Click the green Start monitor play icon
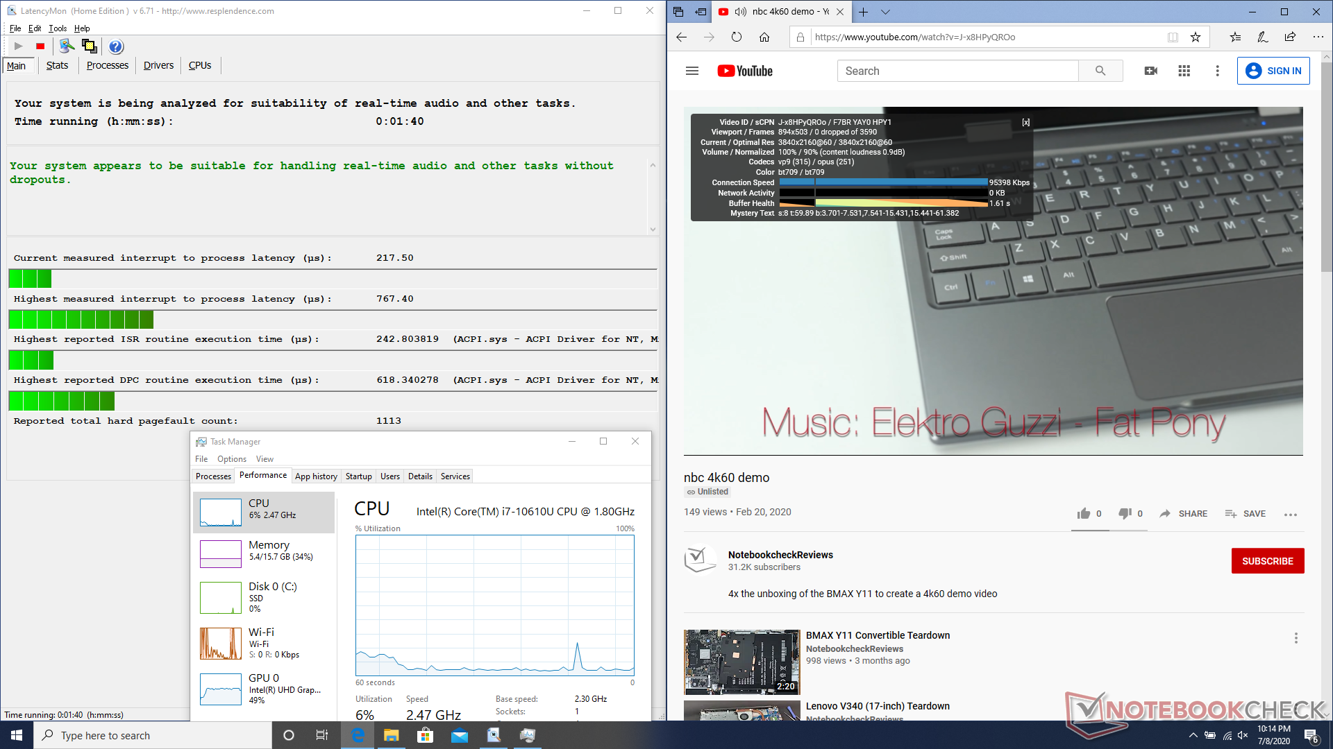 point(19,46)
